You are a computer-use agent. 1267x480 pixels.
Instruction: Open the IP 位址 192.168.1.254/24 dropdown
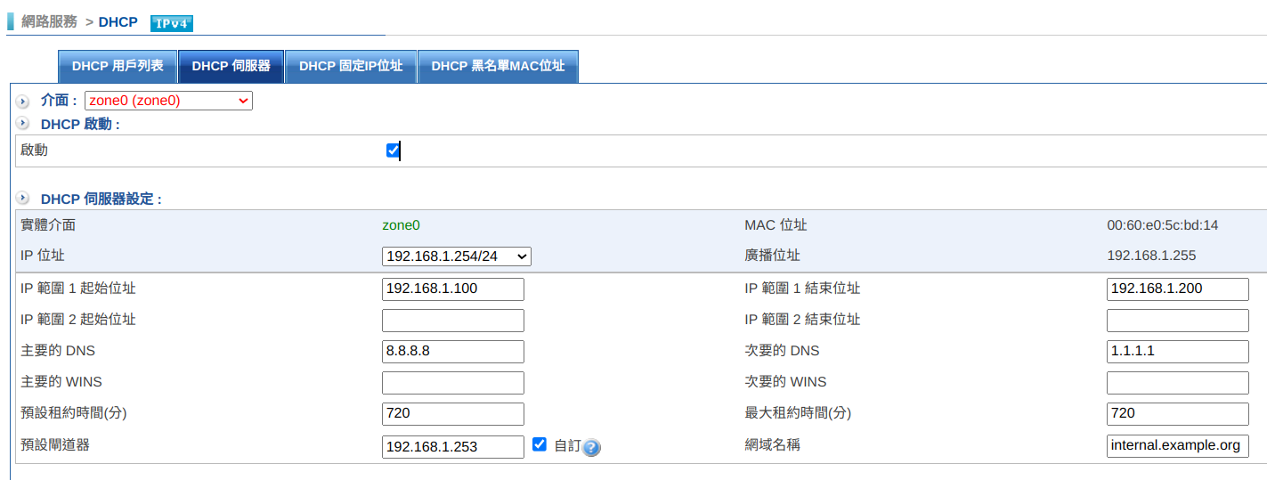(457, 256)
